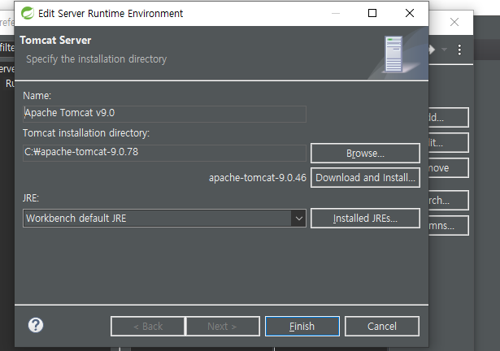Close the Edit Server Runtime Environment dialog

pos(410,13)
